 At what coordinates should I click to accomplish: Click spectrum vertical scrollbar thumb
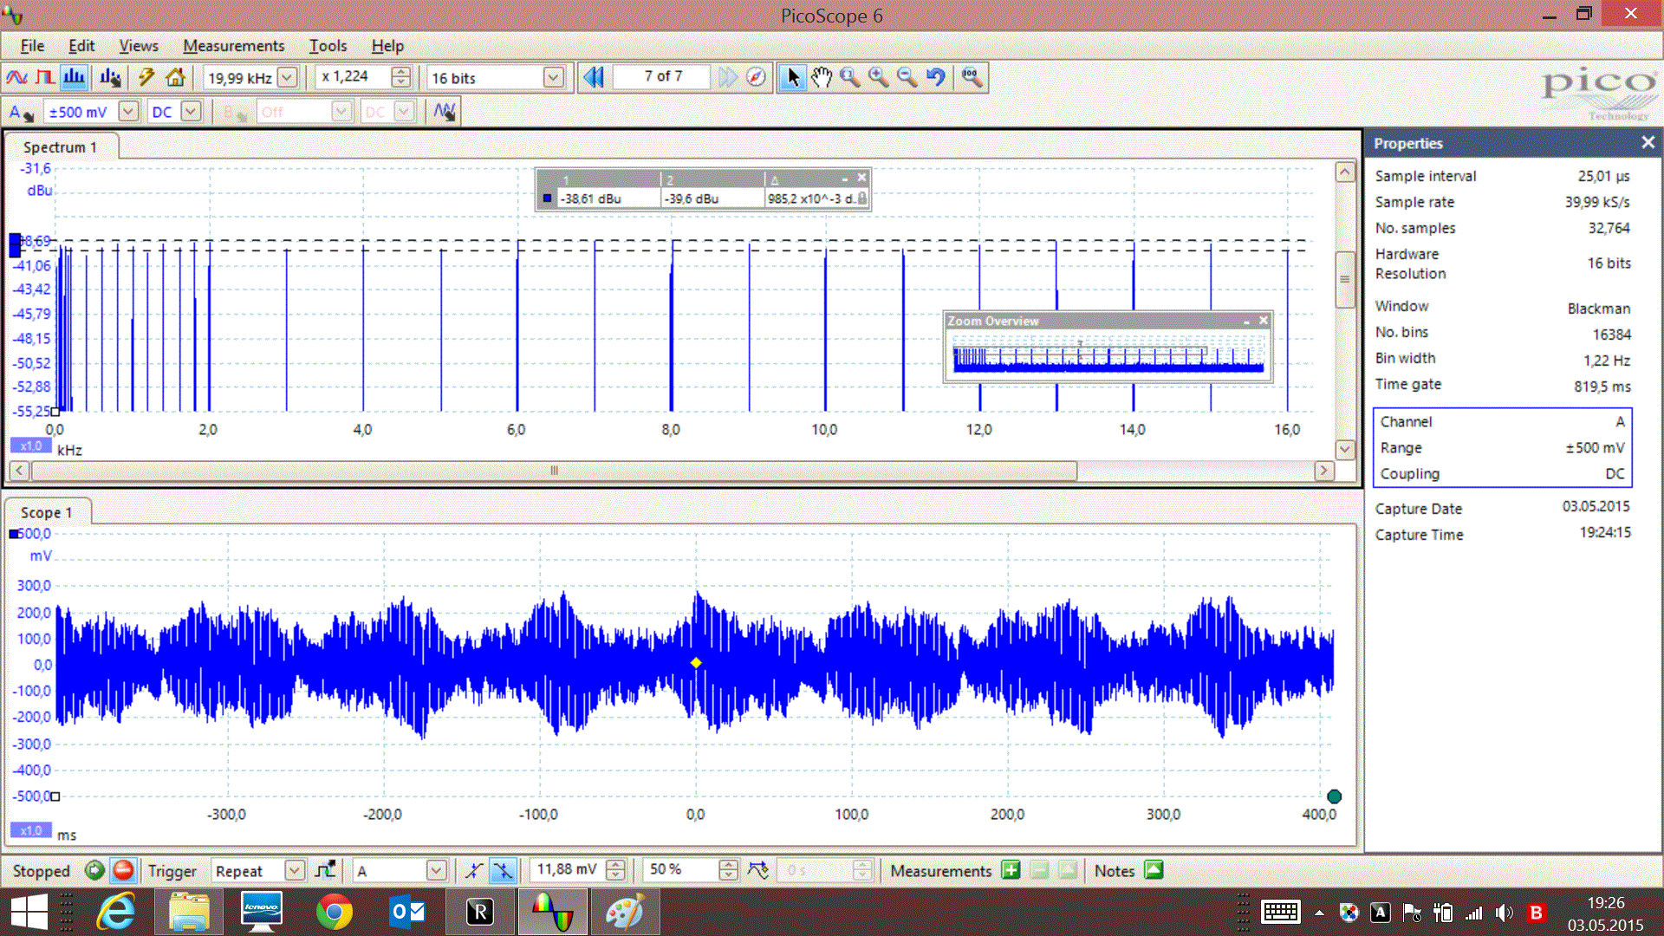[1345, 279]
